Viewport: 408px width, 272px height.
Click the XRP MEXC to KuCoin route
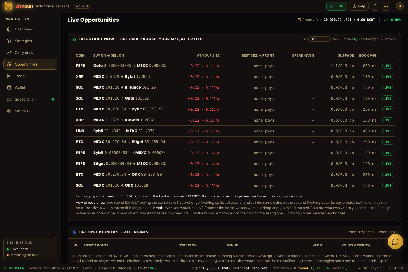(123, 120)
